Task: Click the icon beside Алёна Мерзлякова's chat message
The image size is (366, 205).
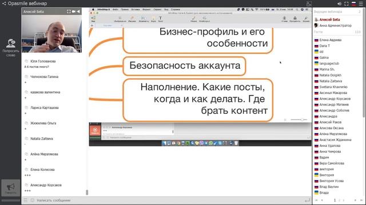Action: click(x=26, y=154)
